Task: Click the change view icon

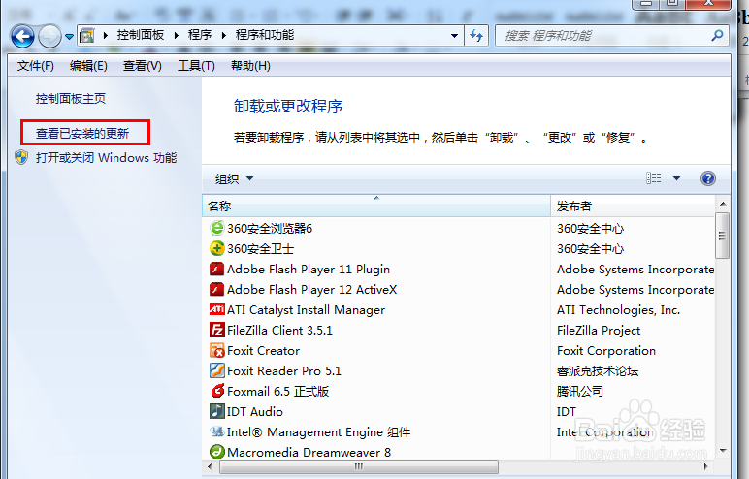Action: pyautogui.click(x=654, y=178)
